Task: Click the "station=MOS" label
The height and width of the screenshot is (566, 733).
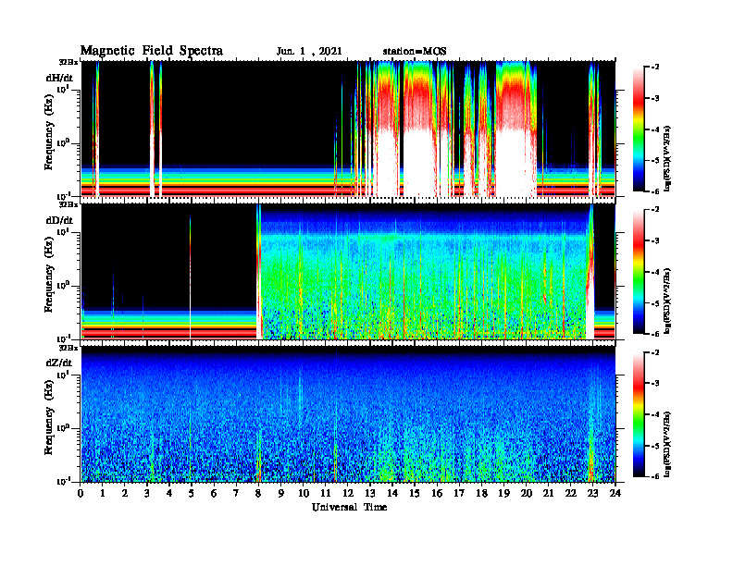Action: pos(415,52)
